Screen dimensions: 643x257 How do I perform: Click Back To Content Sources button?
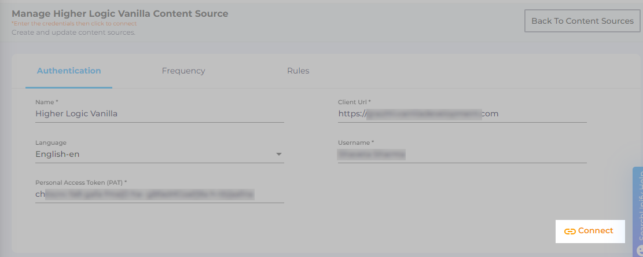click(582, 21)
